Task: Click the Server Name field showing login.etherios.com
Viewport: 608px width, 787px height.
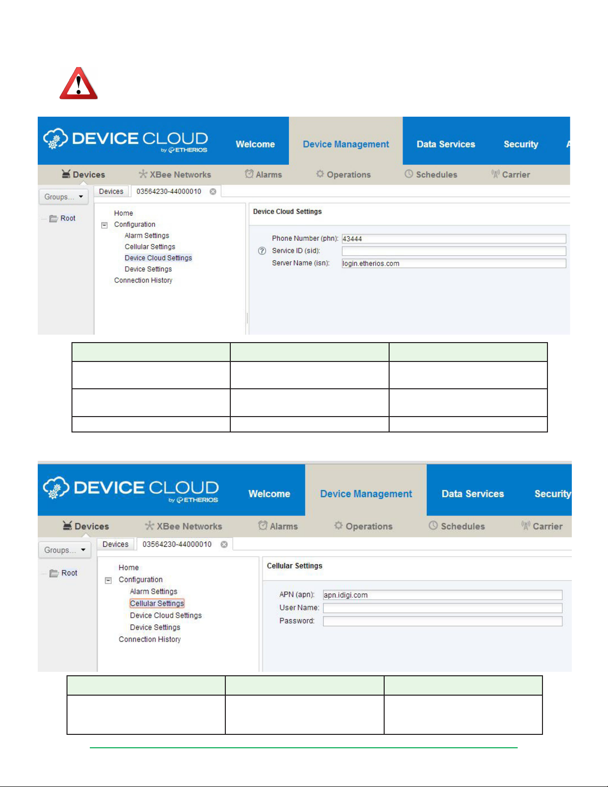Action: [454, 263]
